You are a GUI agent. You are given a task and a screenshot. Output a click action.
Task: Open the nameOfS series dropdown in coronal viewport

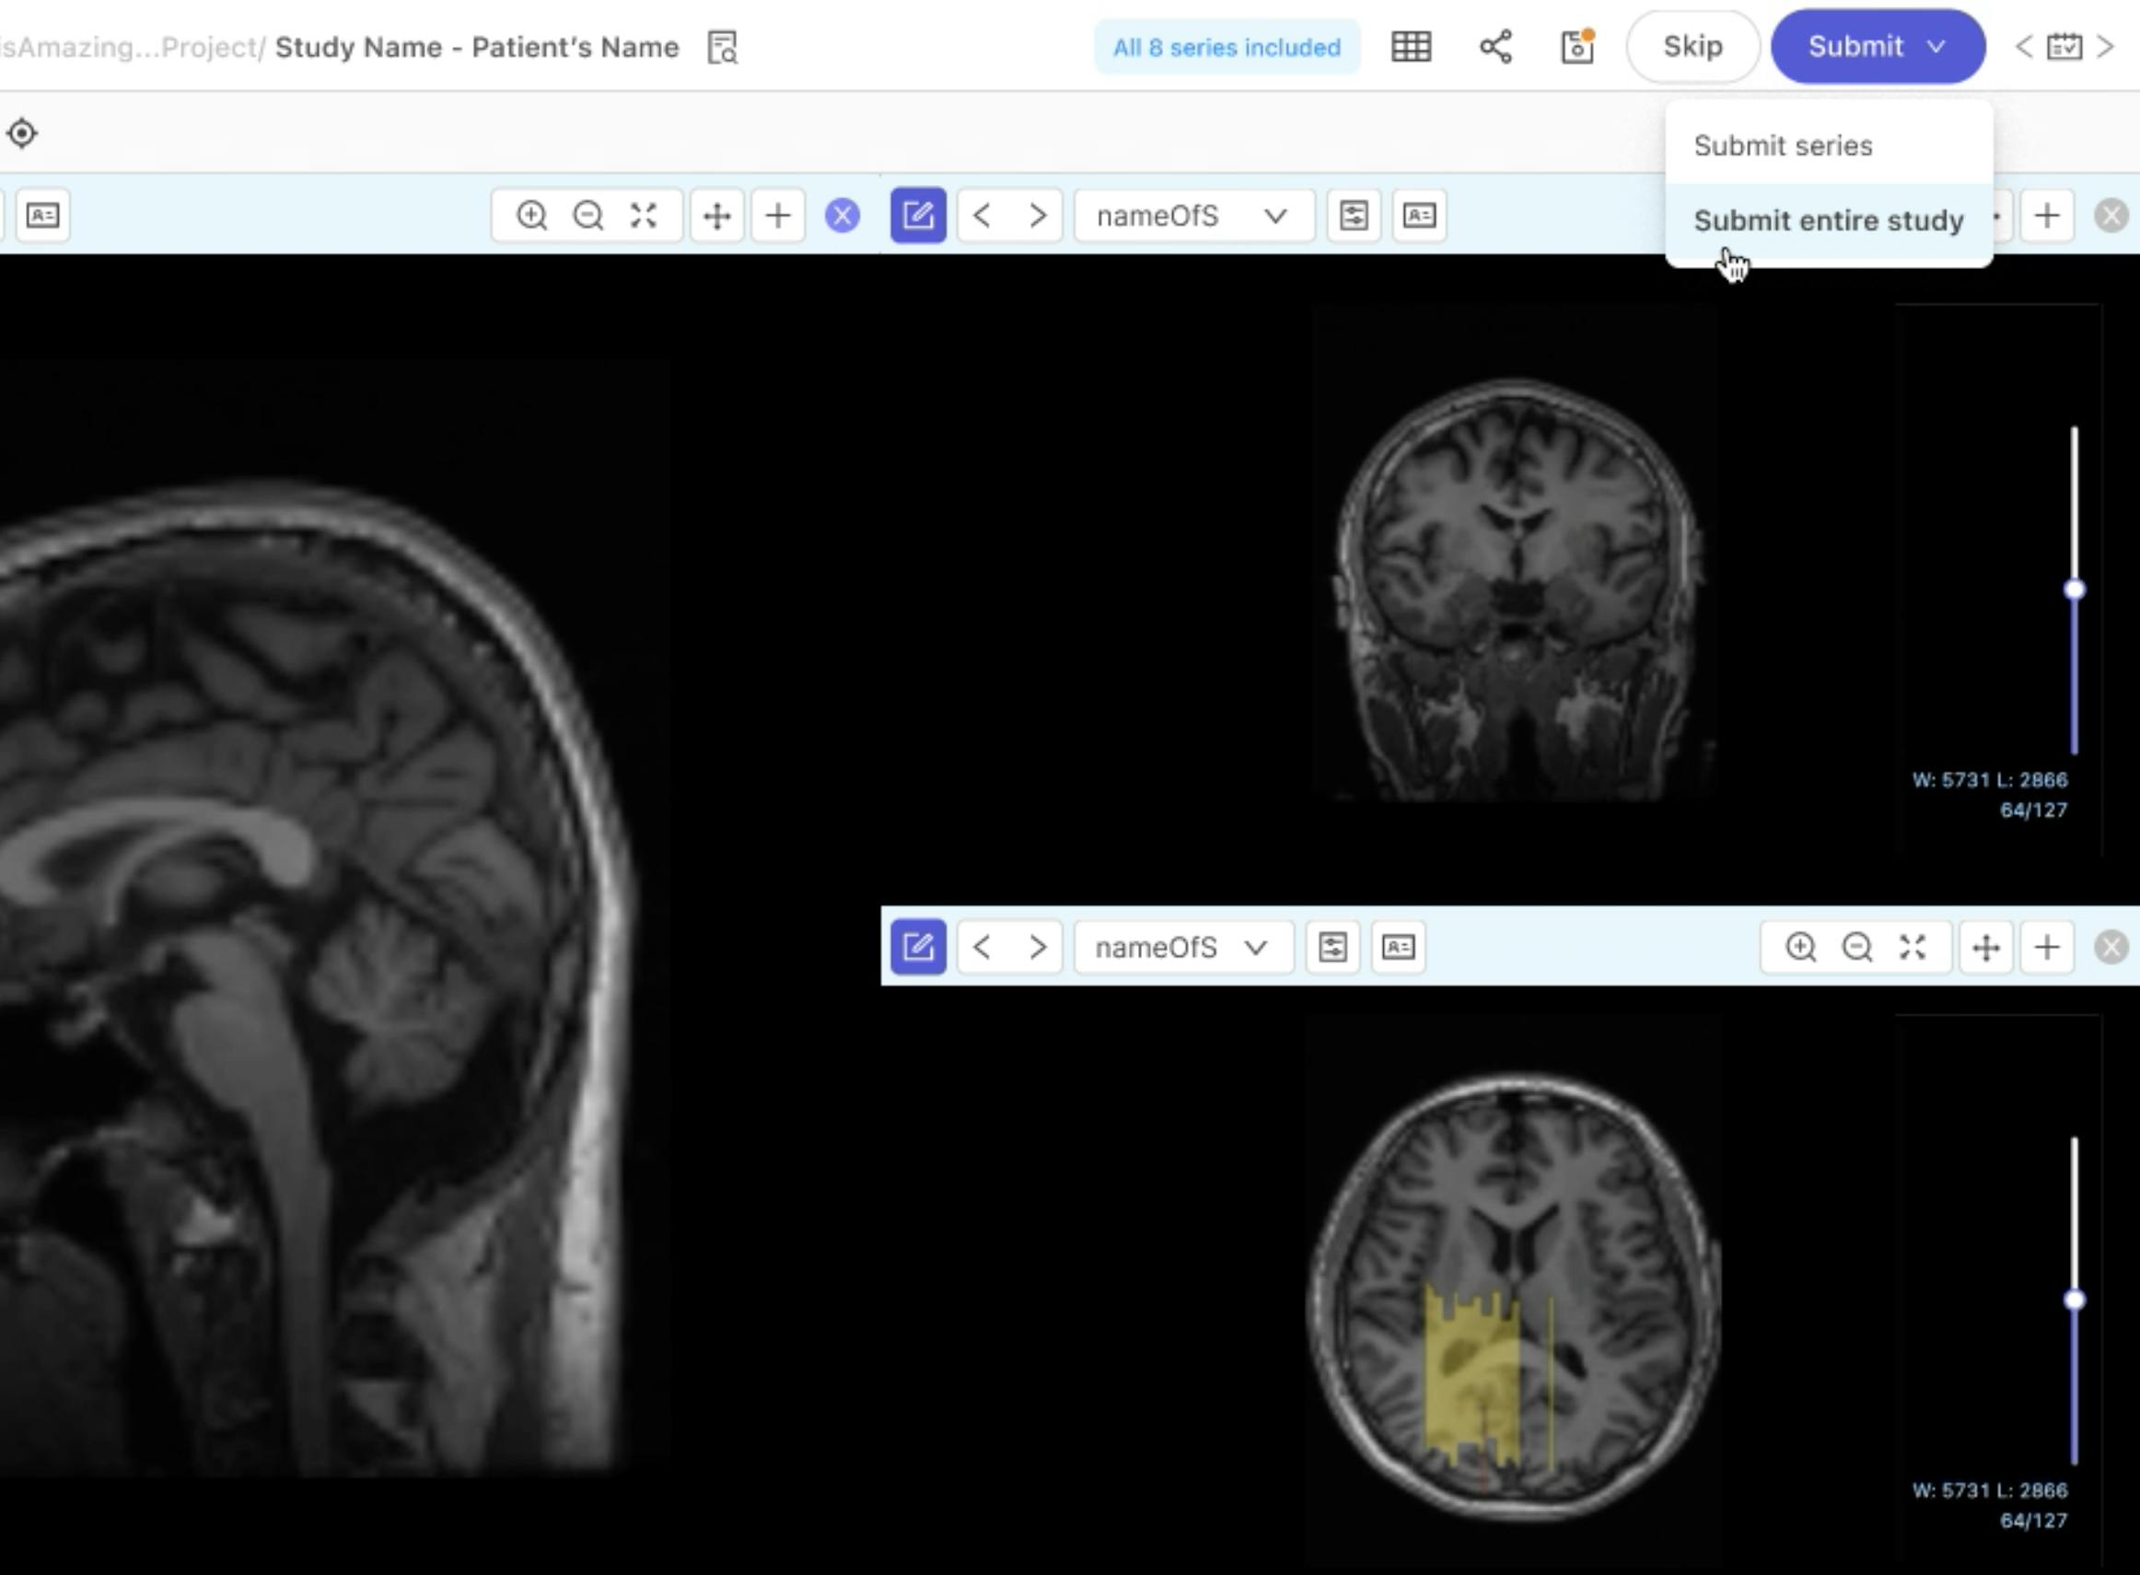coord(1194,216)
